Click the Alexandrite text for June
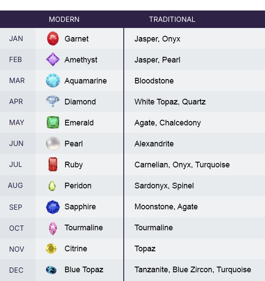This screenshot has height=281, width=265. coord(154,144)
